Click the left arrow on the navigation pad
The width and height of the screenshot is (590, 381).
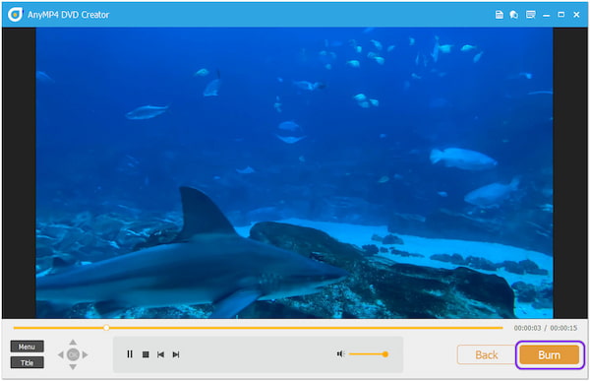pyautogui.click(x=61, y=354)
